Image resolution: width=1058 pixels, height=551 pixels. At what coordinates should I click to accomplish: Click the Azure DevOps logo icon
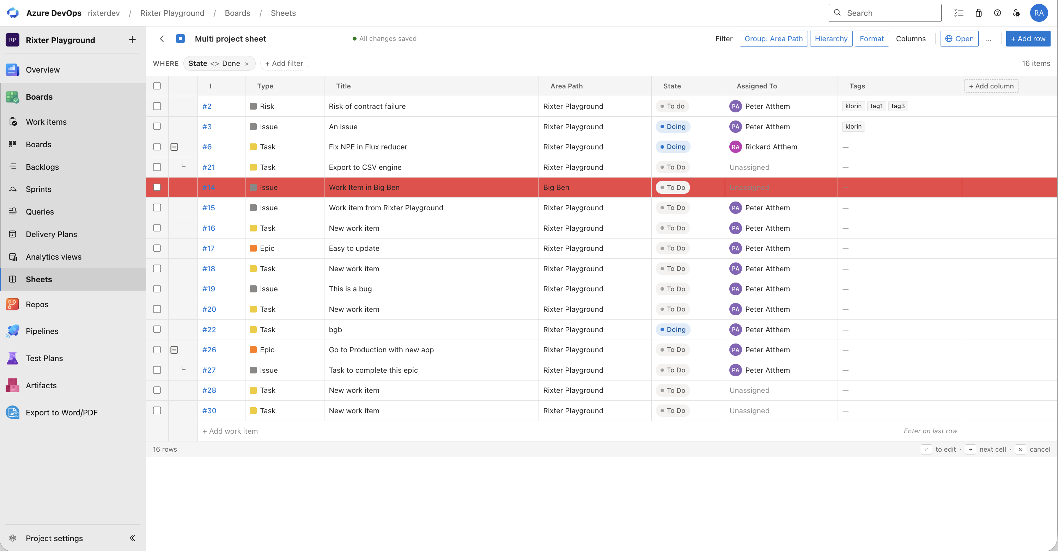click(x=13, y=13)
